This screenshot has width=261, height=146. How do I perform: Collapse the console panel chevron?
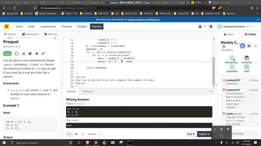211,91
